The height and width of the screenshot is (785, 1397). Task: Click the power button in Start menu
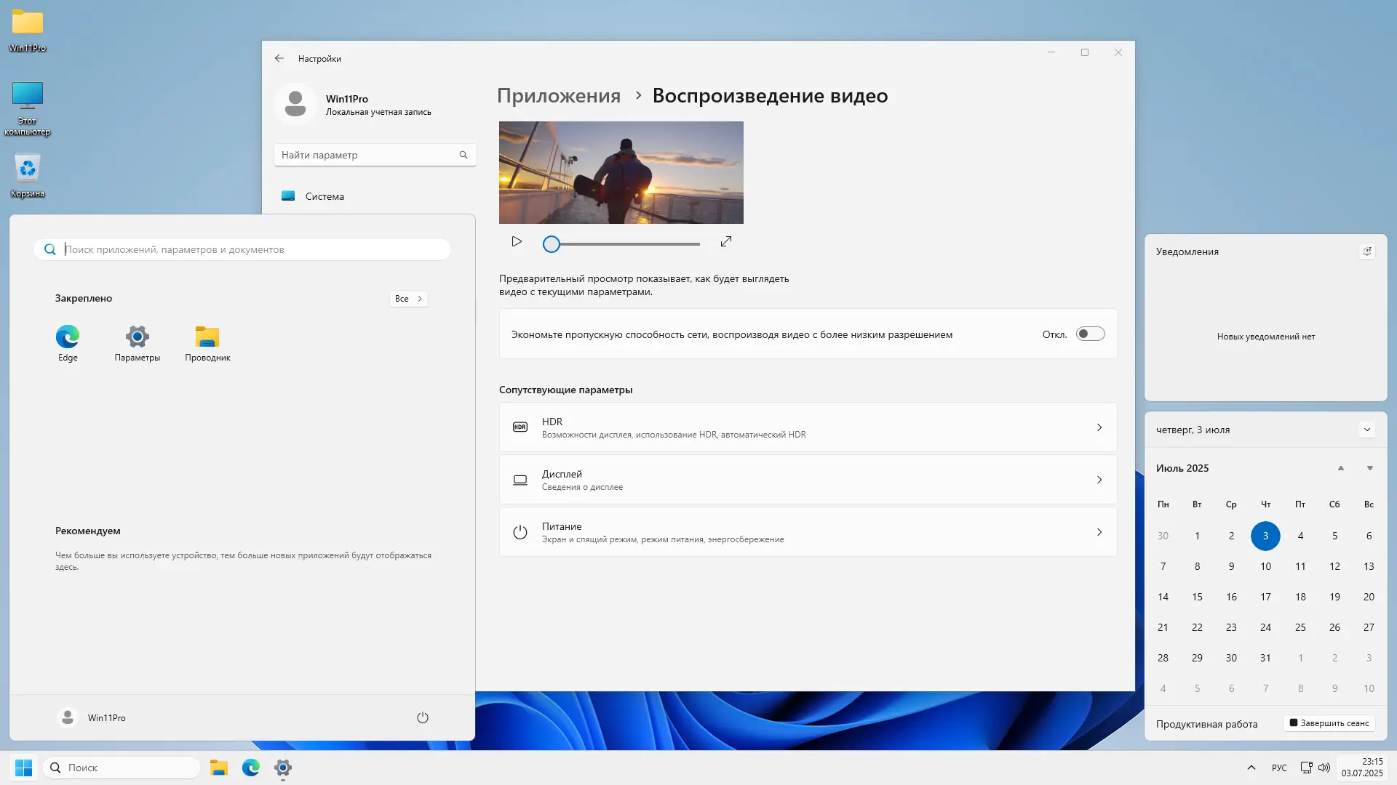click(422, 717)
